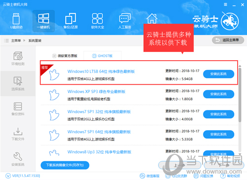Open Windows7 SP1 64位 纯净旗舰最新版 link
247x180 pixels.
pos(99,132)
